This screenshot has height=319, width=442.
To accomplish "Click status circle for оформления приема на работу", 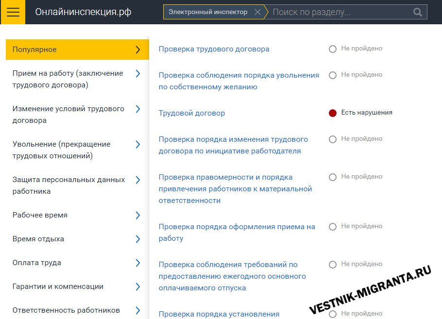I will (333, 227).
